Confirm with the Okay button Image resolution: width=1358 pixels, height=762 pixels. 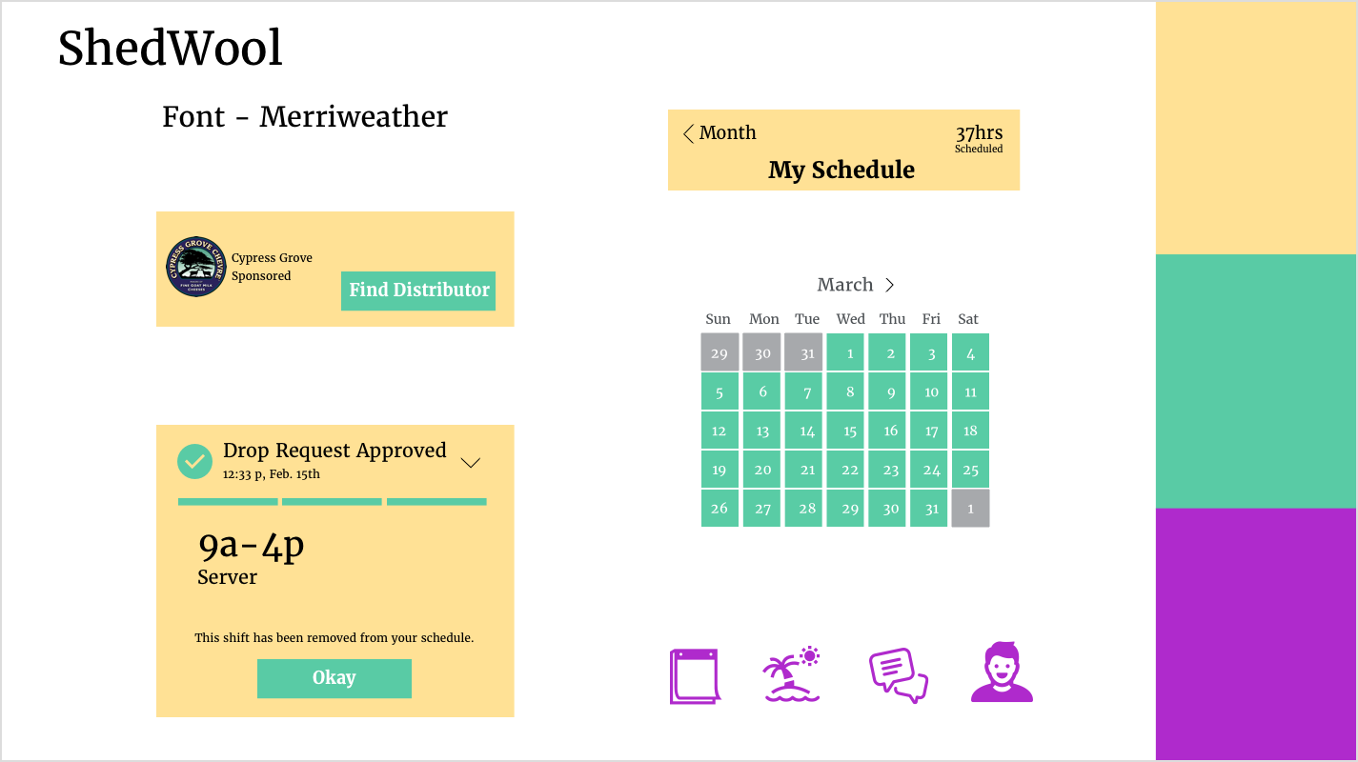334,678
